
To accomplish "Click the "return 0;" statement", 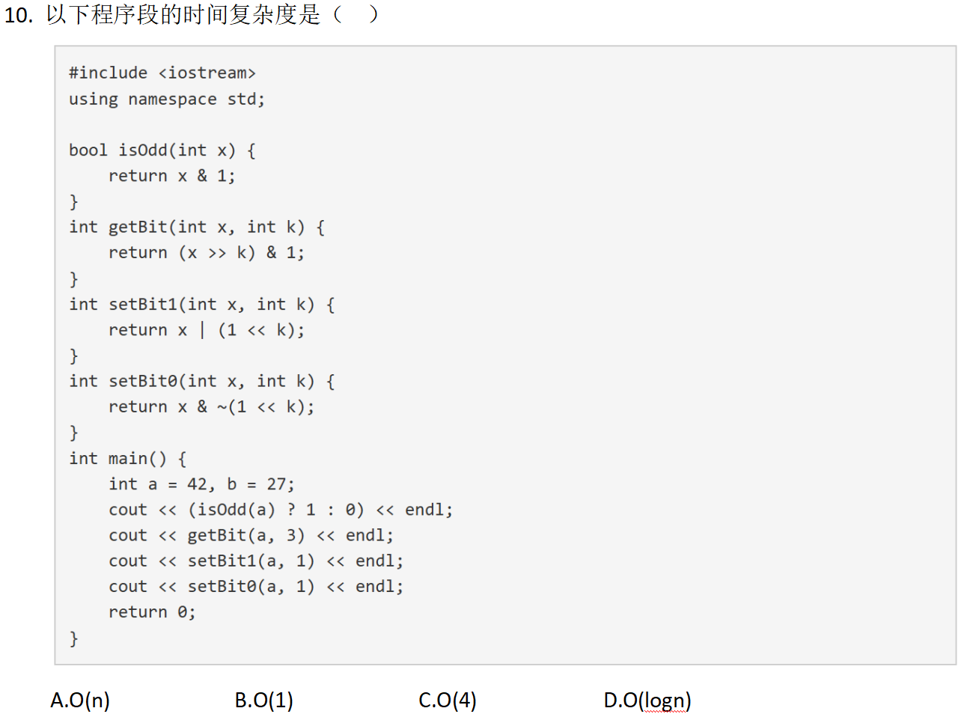I will coord(152,612).
